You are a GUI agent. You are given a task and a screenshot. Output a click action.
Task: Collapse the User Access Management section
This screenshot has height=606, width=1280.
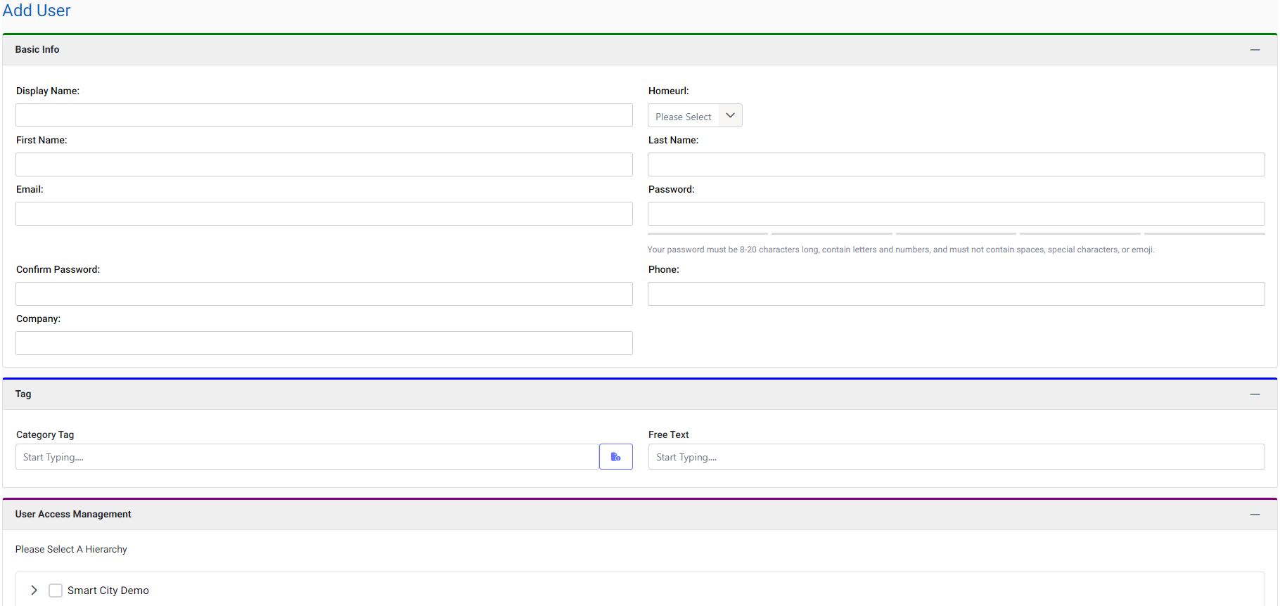(x=1254, y=515)
